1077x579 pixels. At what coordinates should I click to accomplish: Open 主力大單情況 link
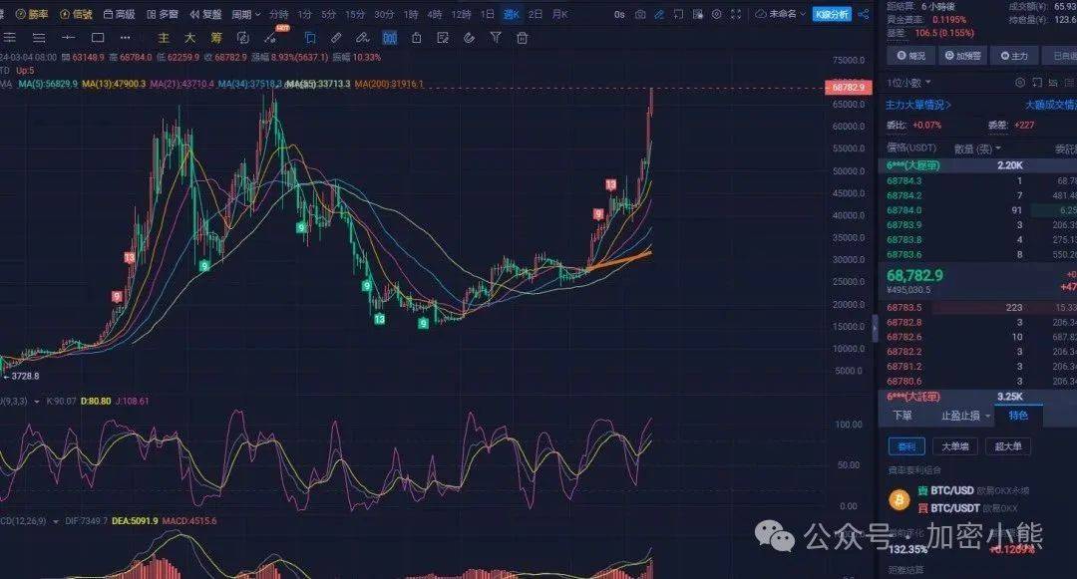pos(918,105)
